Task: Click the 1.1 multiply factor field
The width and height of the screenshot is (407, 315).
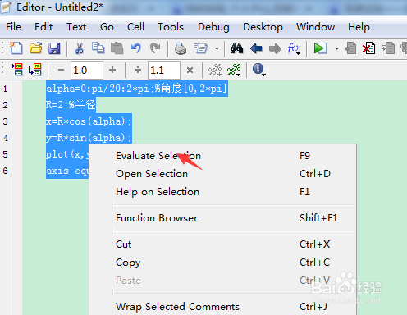Action: (x=164, y=71)
